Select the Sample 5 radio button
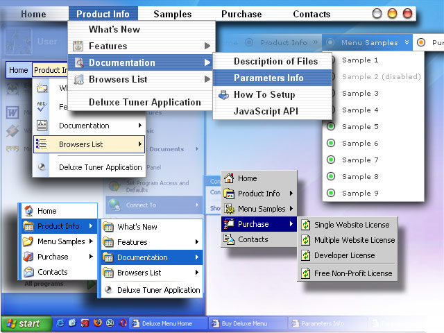444x333 pixels. tap(331, 126)
